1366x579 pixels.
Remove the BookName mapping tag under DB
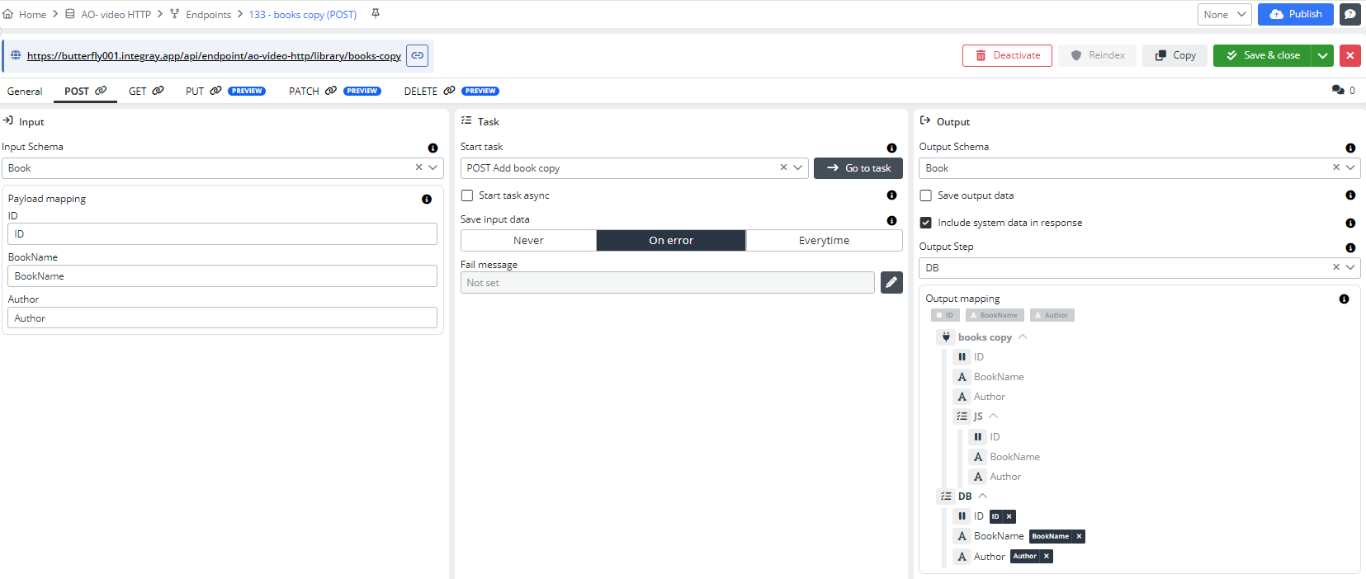tap(1079, 536)
